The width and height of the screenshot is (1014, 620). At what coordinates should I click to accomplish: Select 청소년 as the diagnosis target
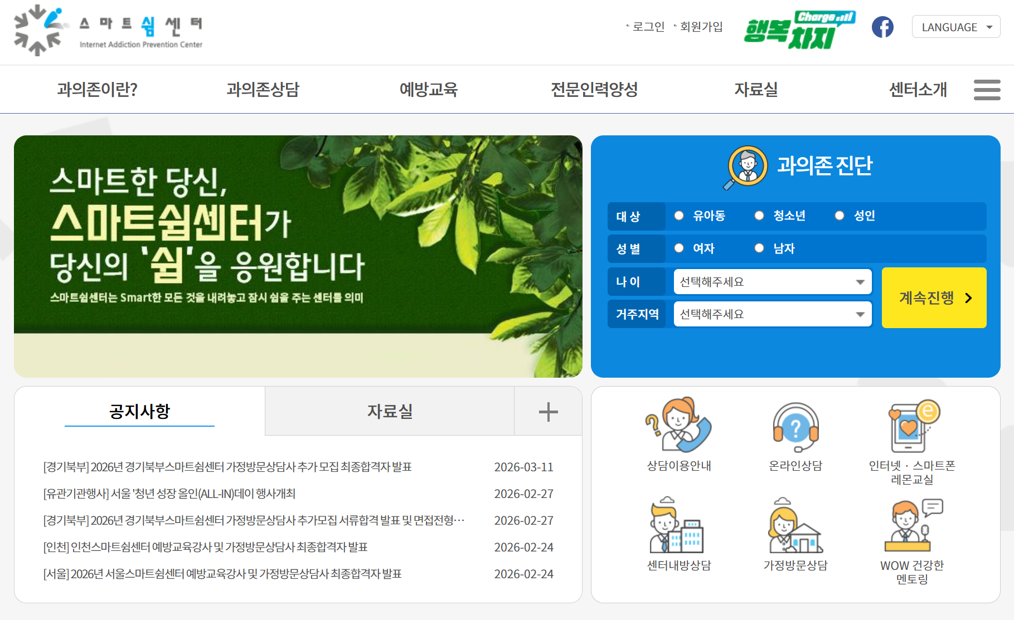point(759,216)
